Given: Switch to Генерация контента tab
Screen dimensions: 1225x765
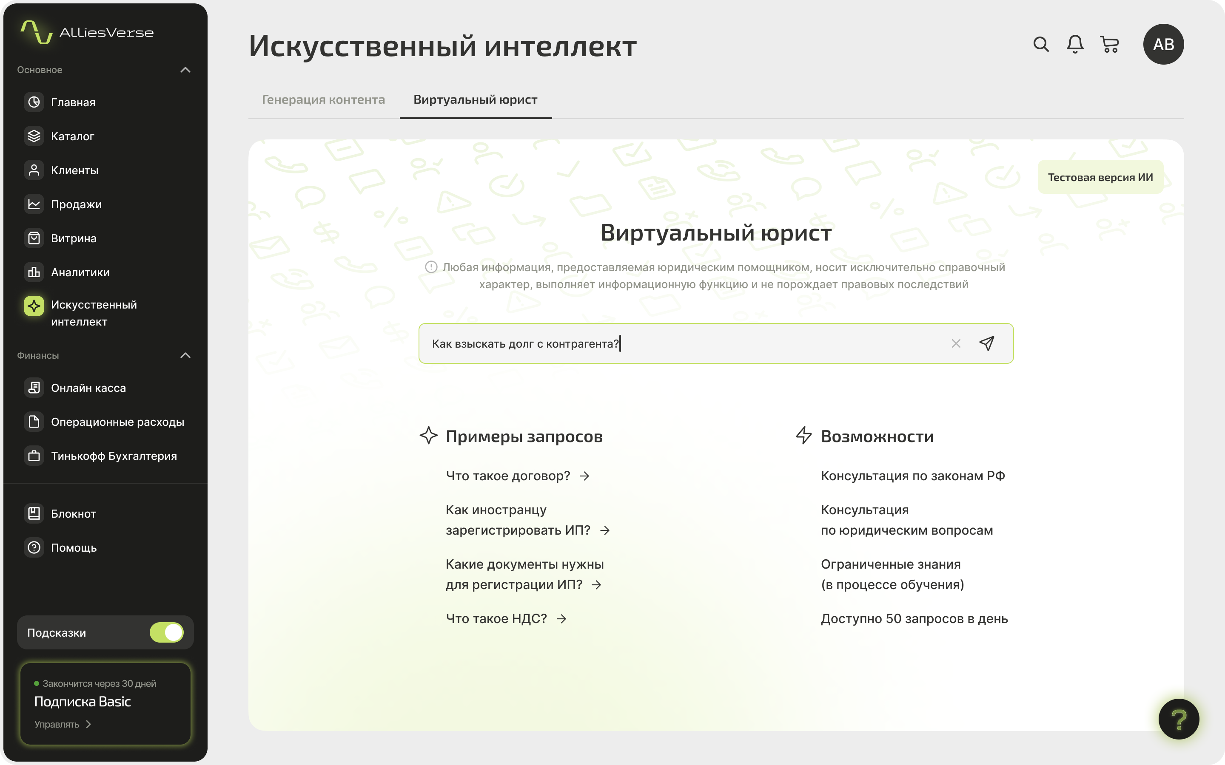Looking at the screenshot, I should tap(323, 100).
